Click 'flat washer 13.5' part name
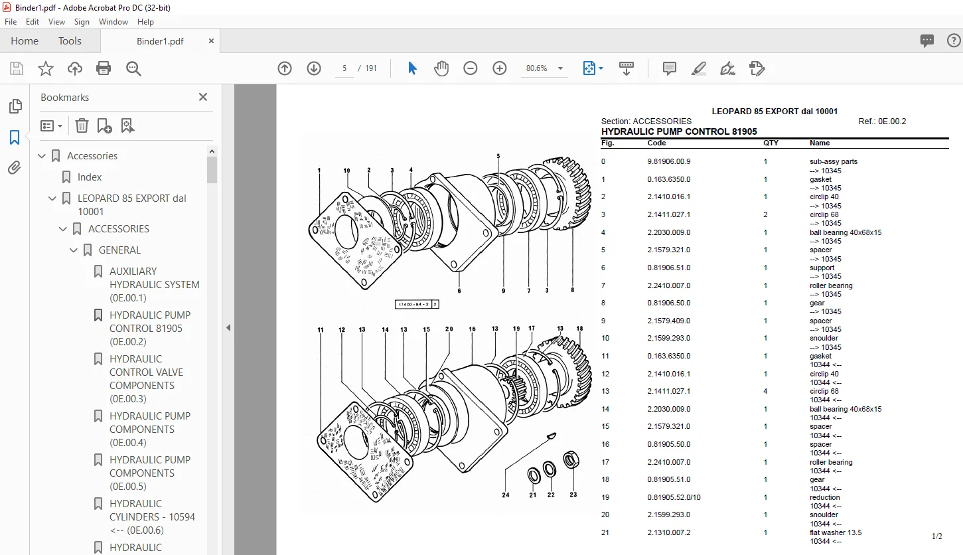963x555 pixels. click(836, 533)
